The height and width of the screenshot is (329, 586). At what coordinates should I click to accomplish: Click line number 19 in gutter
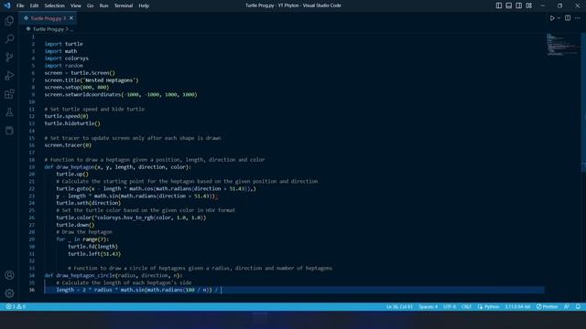pyautogui.click(x=32, y=167)
